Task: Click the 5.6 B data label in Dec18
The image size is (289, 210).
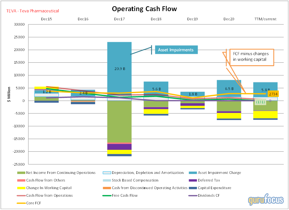Action: [x=157, y=89]
